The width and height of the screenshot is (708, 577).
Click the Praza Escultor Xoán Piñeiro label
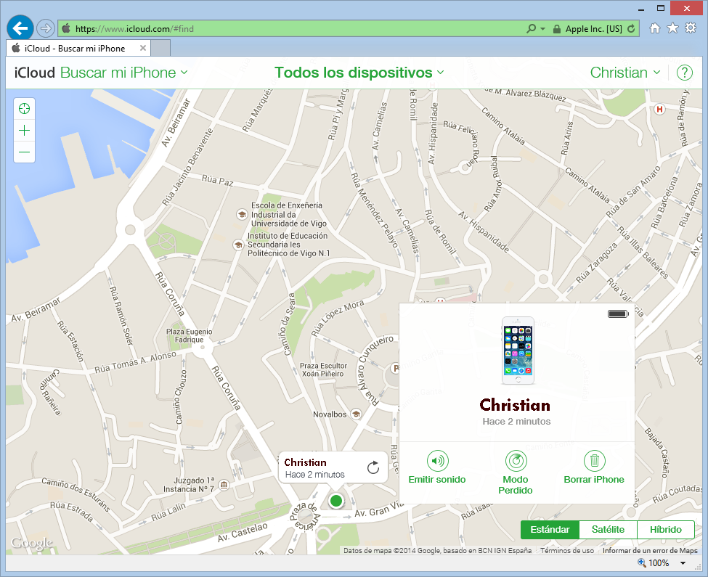(323, 370)
